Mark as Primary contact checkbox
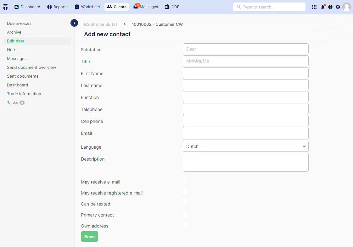Image resolution: width=353 pixels, height=247 pixels. 185,214
